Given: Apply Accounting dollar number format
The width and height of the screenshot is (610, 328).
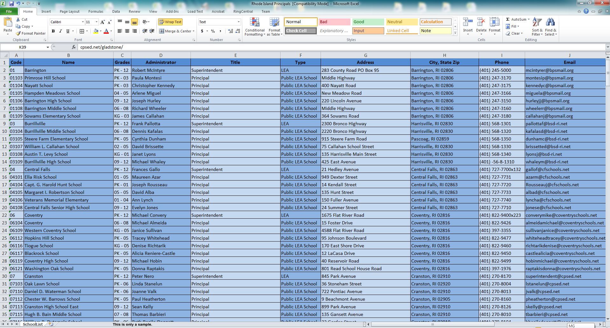Looking at the screenshot, I should [x=202, y=31].
